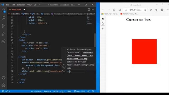169x95 pixels.
Task: Click the site information icon in address bar
Action: click(126, 10)
